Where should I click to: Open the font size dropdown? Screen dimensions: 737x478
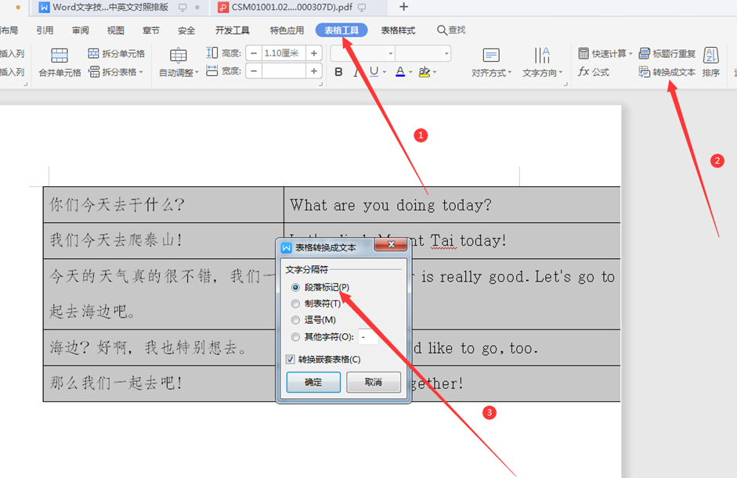(446, 53)
